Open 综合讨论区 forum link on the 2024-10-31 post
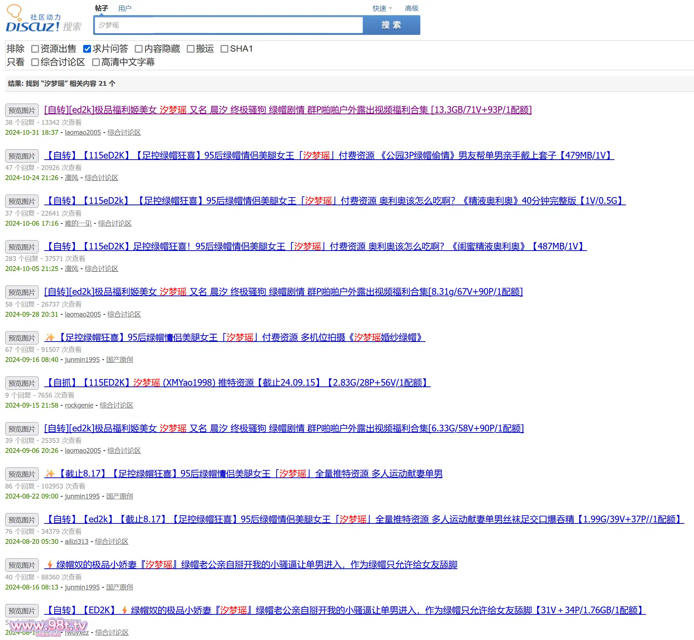Image resolution: width=694 pixels, height=640 pixels. click(x=124, y=133)
